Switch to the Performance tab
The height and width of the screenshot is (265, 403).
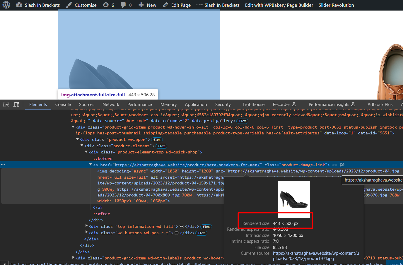139,105
